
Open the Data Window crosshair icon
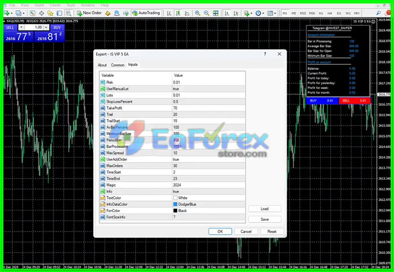coord(42,13)
